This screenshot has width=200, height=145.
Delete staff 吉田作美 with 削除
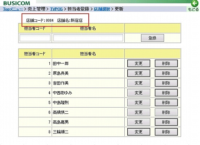coord(166,83)
